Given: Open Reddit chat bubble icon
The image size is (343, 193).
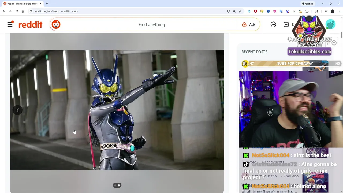Looking at the screenshot, I should pyautogui.click(x=273, y=24).
